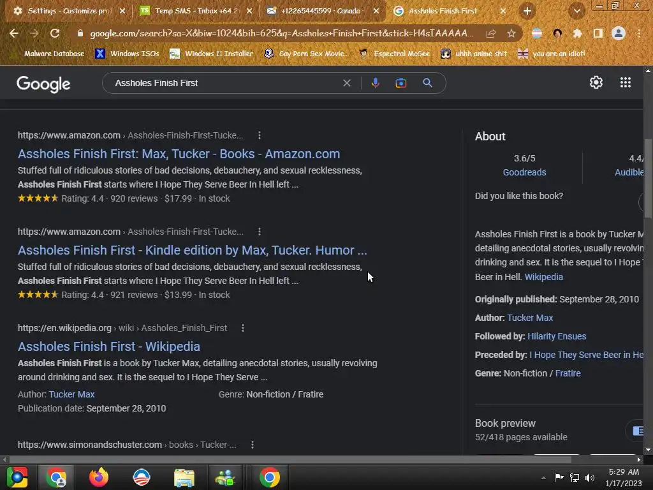Image resolution: width=653 pixels, height=490 pixels.
Task: Open the network icon in system tray
Action: point(575,478)
